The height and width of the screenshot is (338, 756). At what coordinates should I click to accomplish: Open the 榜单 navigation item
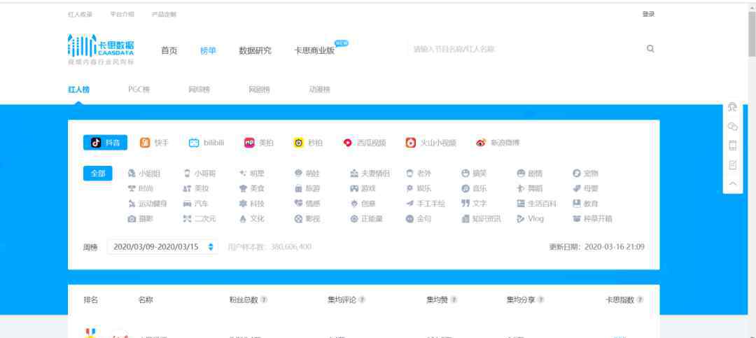tap(209, 50)
